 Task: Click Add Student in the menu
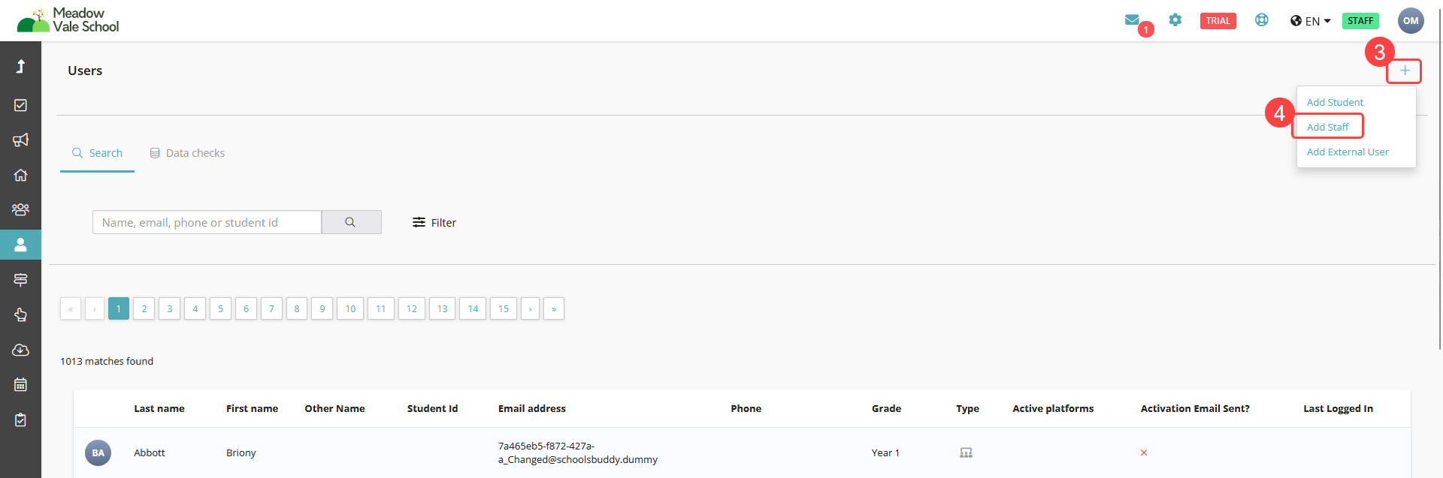click(1334, 102)
